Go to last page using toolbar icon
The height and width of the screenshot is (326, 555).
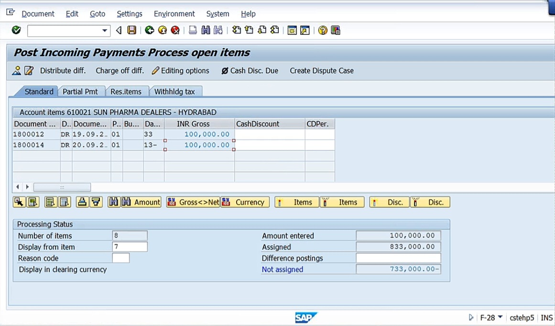point(275,30)
